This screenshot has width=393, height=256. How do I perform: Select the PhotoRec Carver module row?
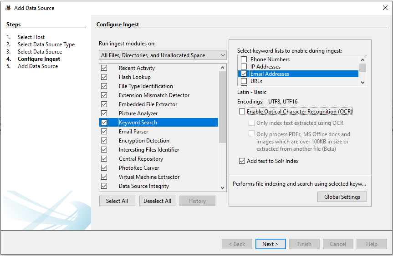pyautogui.click(x=139, y=168)
